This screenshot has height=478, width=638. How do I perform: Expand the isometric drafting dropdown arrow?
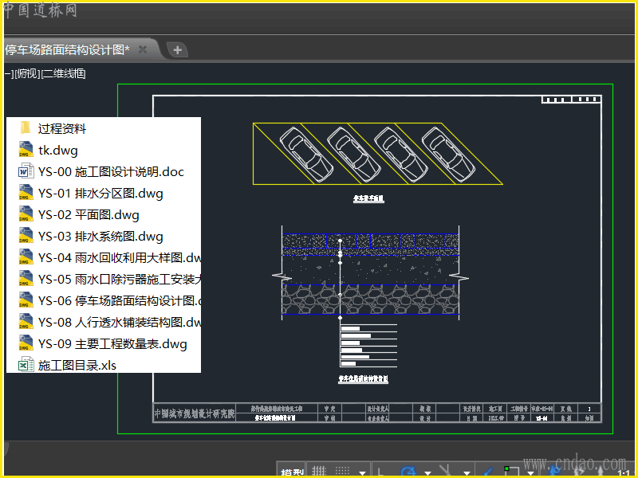tap(466, 472)
